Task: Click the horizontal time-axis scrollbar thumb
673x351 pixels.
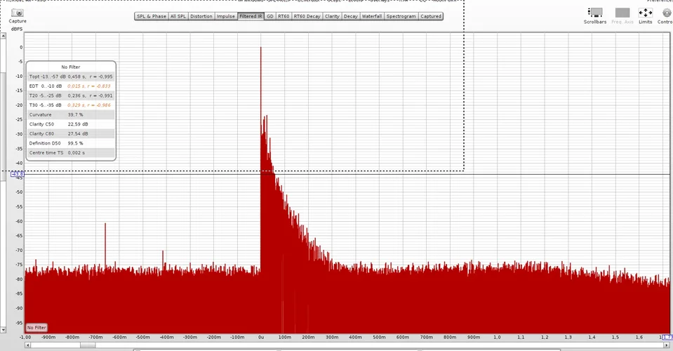Action: (88, 345)
